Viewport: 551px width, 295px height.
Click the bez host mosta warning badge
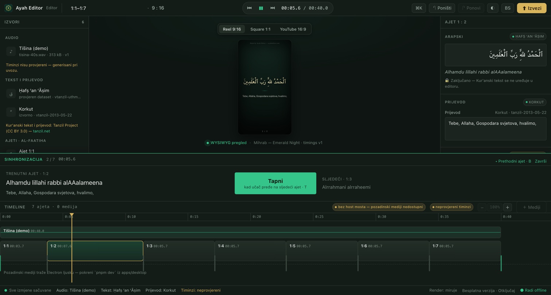[x=379, y=207]
